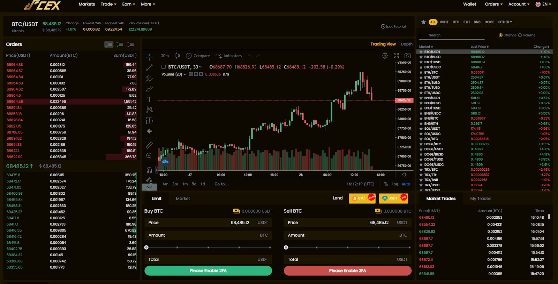Click the Lend USDT button
This screenshot has height=284, width=558.
(x=393, y=198)
